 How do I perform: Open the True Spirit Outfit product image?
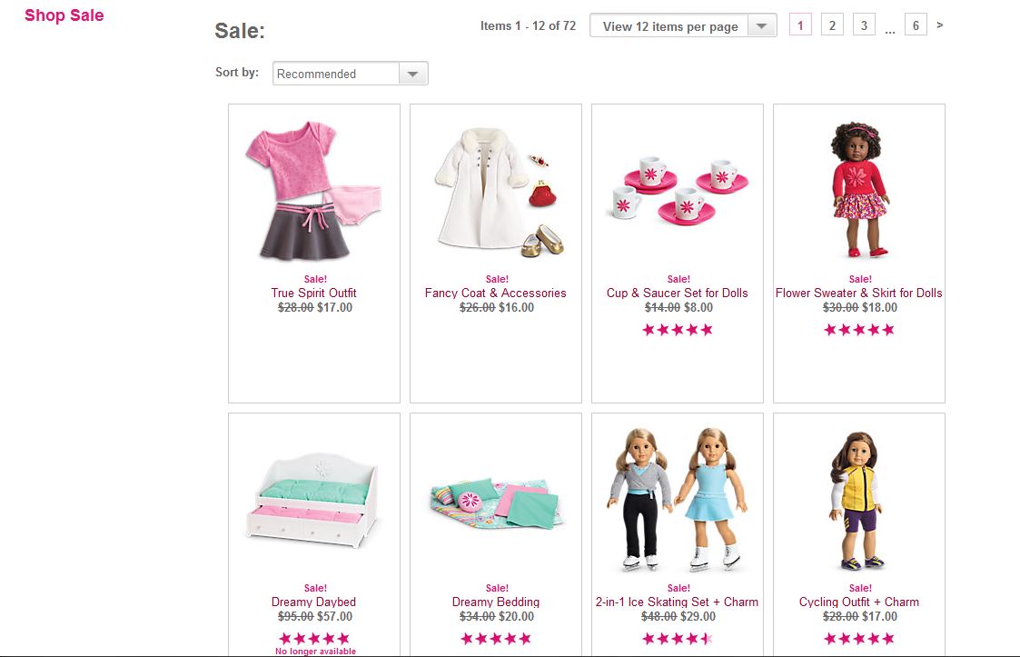click(x=313, y=190)
